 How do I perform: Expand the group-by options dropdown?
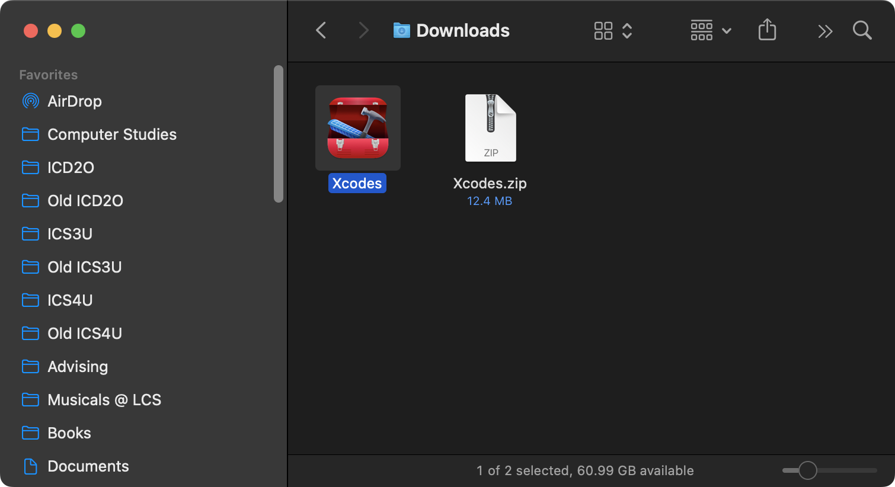pos(711,30)
